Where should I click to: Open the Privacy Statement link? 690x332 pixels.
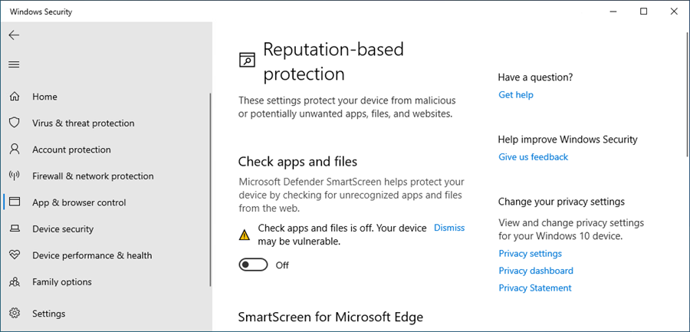534,288
